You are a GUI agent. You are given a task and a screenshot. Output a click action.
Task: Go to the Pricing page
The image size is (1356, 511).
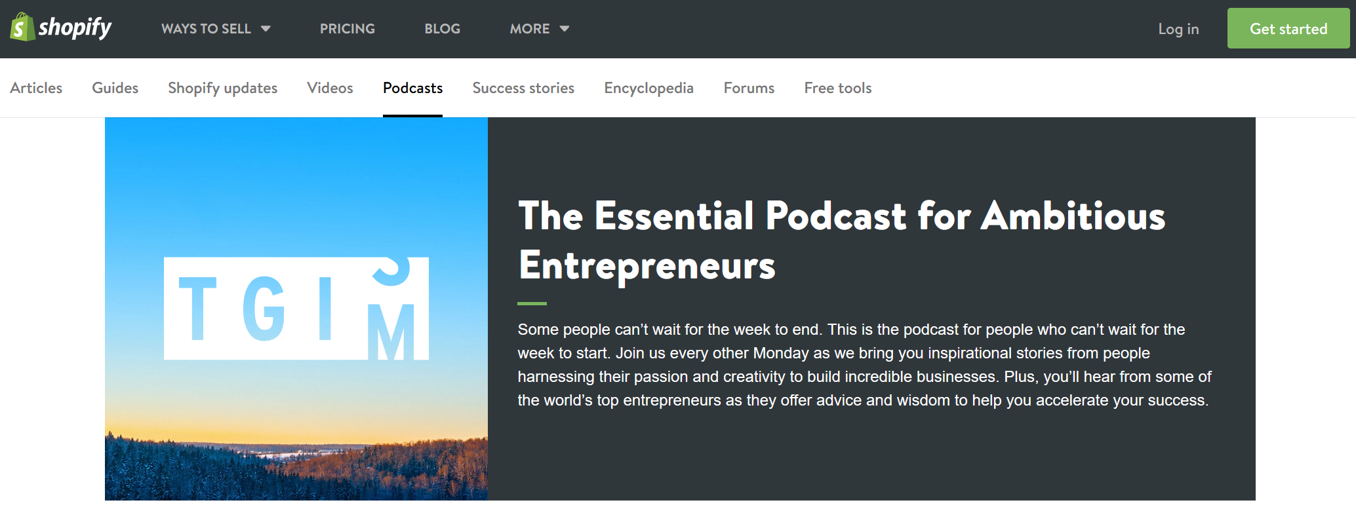point(347,29)
